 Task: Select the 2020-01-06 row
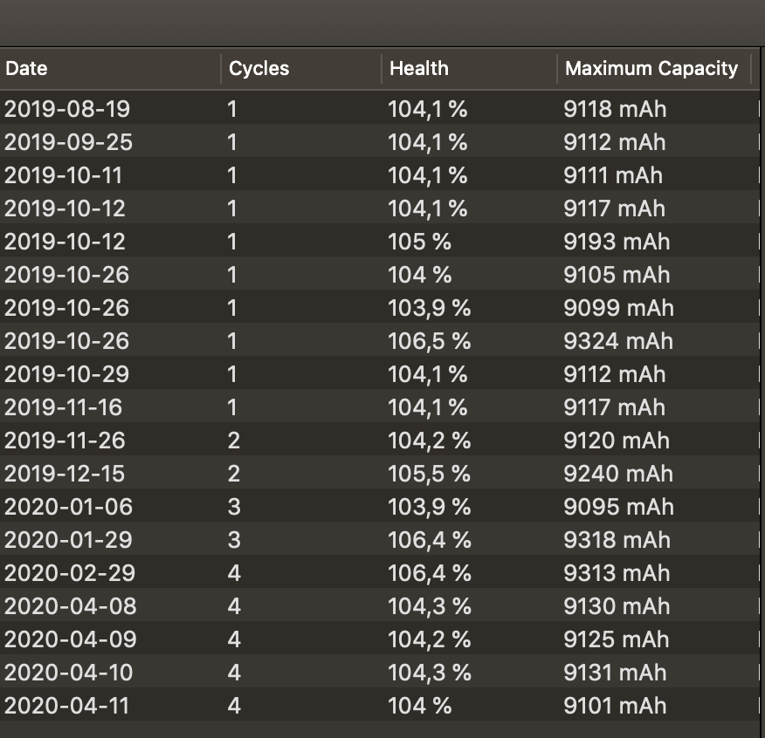click(380, 505)
